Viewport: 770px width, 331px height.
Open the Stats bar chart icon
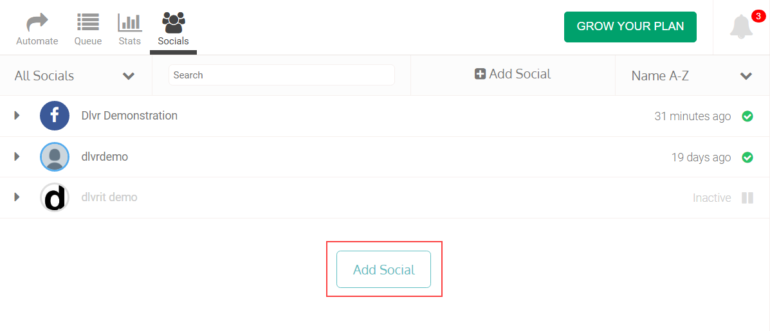[130, 22]
